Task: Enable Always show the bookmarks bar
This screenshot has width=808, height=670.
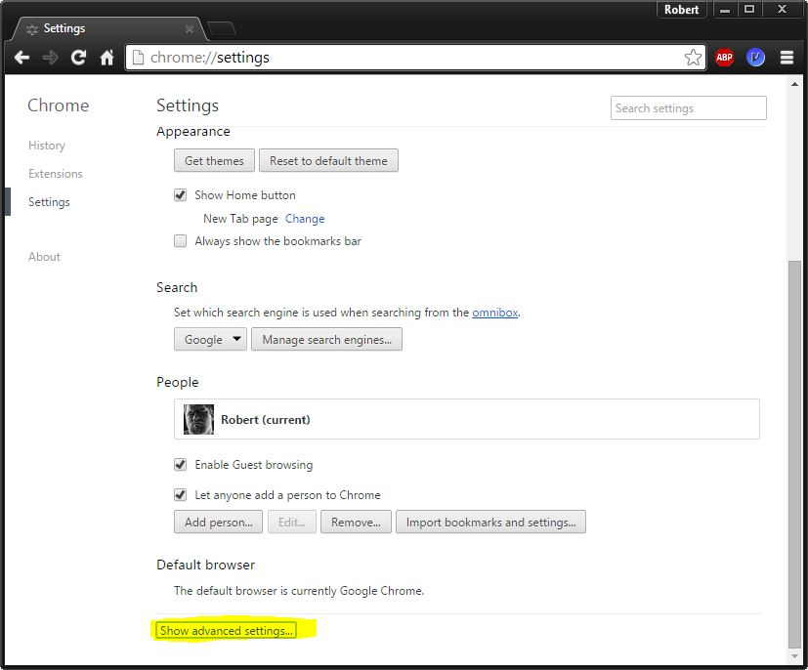Action: point(181,241)
